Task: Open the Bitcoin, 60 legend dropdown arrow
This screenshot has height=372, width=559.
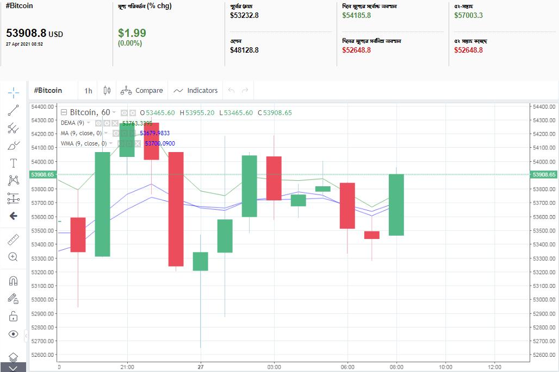Action: [114, 112]
